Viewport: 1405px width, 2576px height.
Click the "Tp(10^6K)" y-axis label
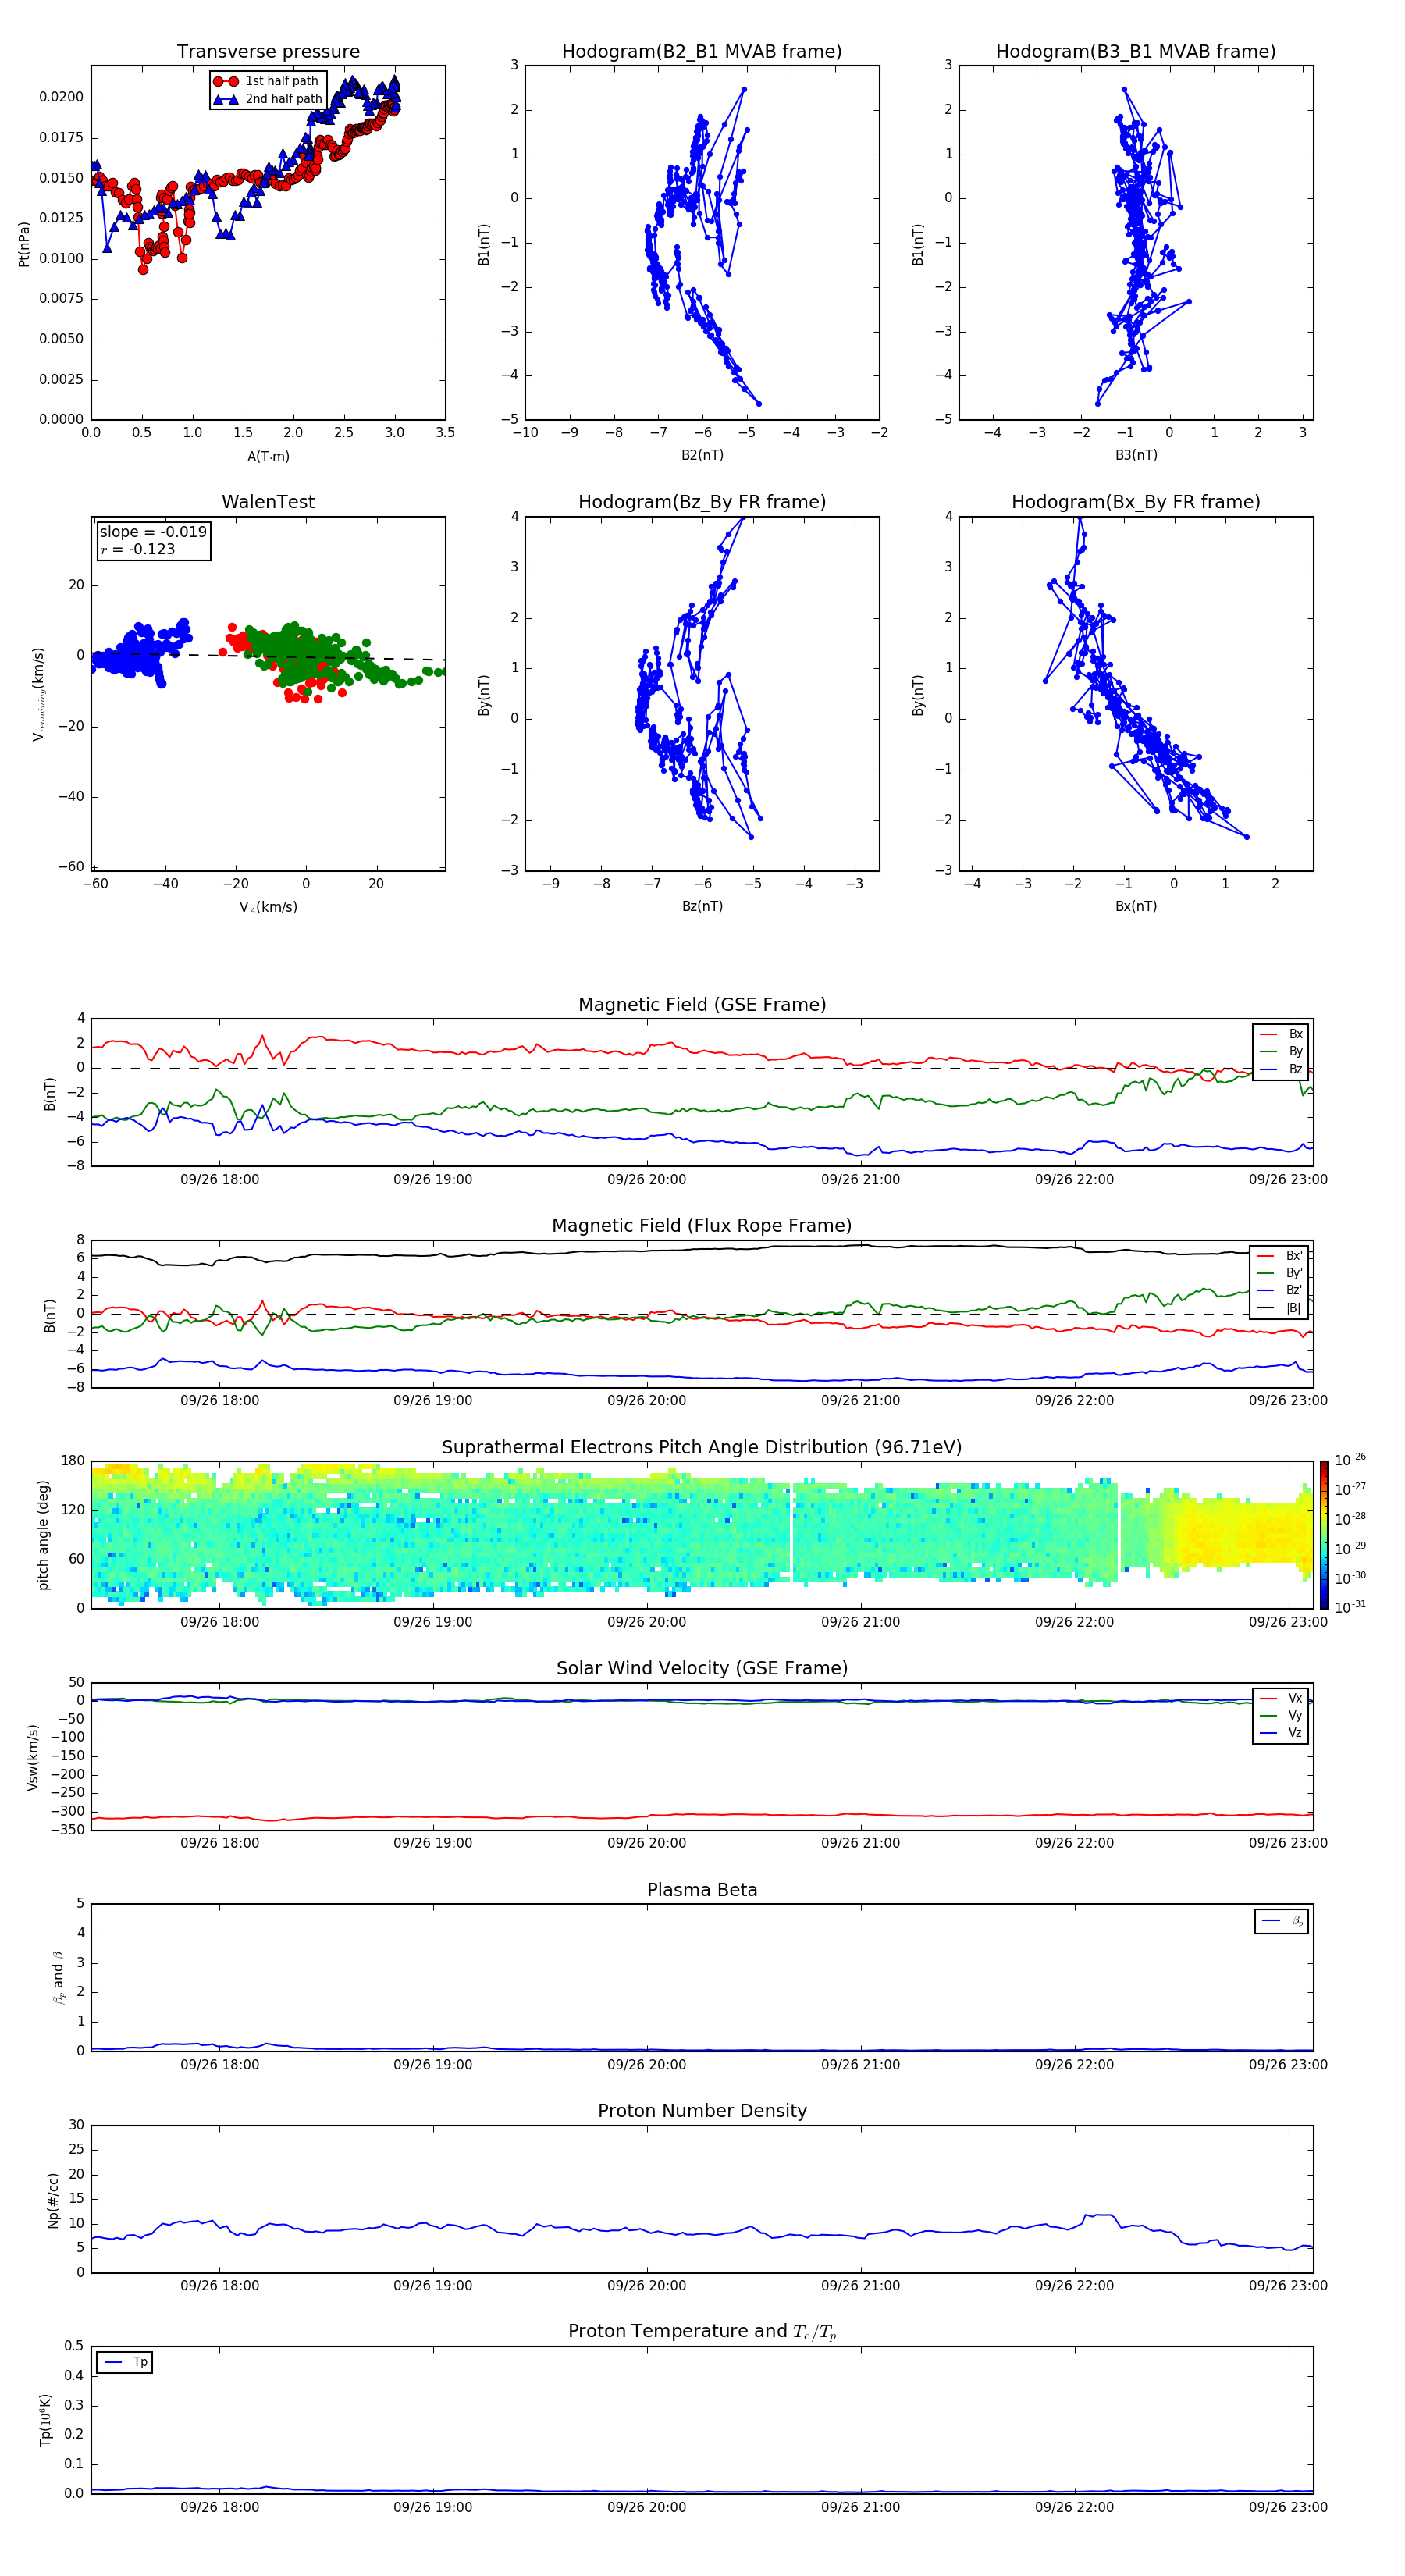[45, 2420]
